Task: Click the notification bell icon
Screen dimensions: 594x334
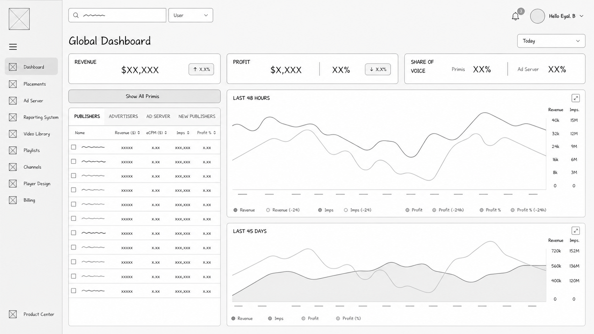Action: tap(515, 16)
